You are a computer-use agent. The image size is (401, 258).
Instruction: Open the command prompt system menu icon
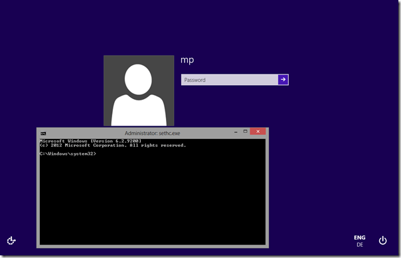tap(43, 133)
